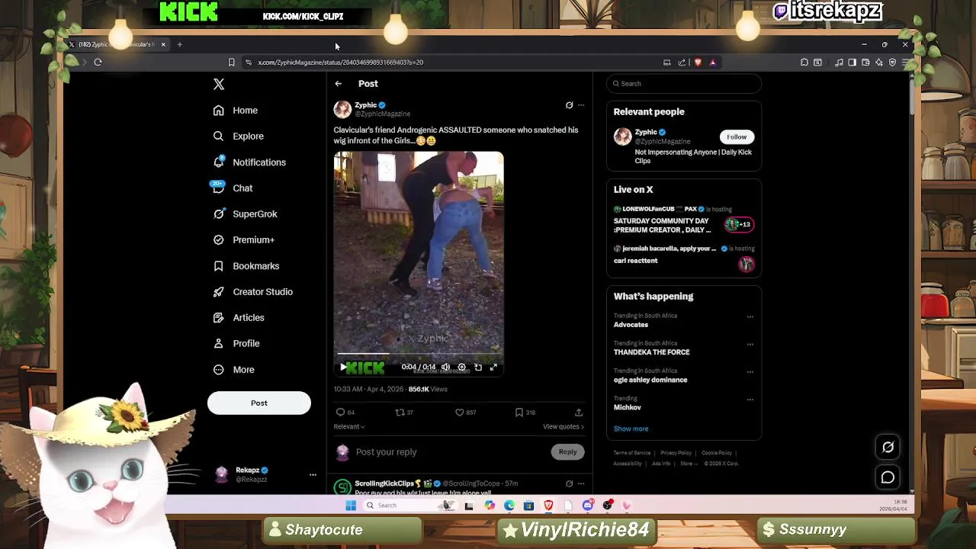Open Rekapz account options ellipsis
Viewport: 976px width, 549px height.
click(313, 475)
